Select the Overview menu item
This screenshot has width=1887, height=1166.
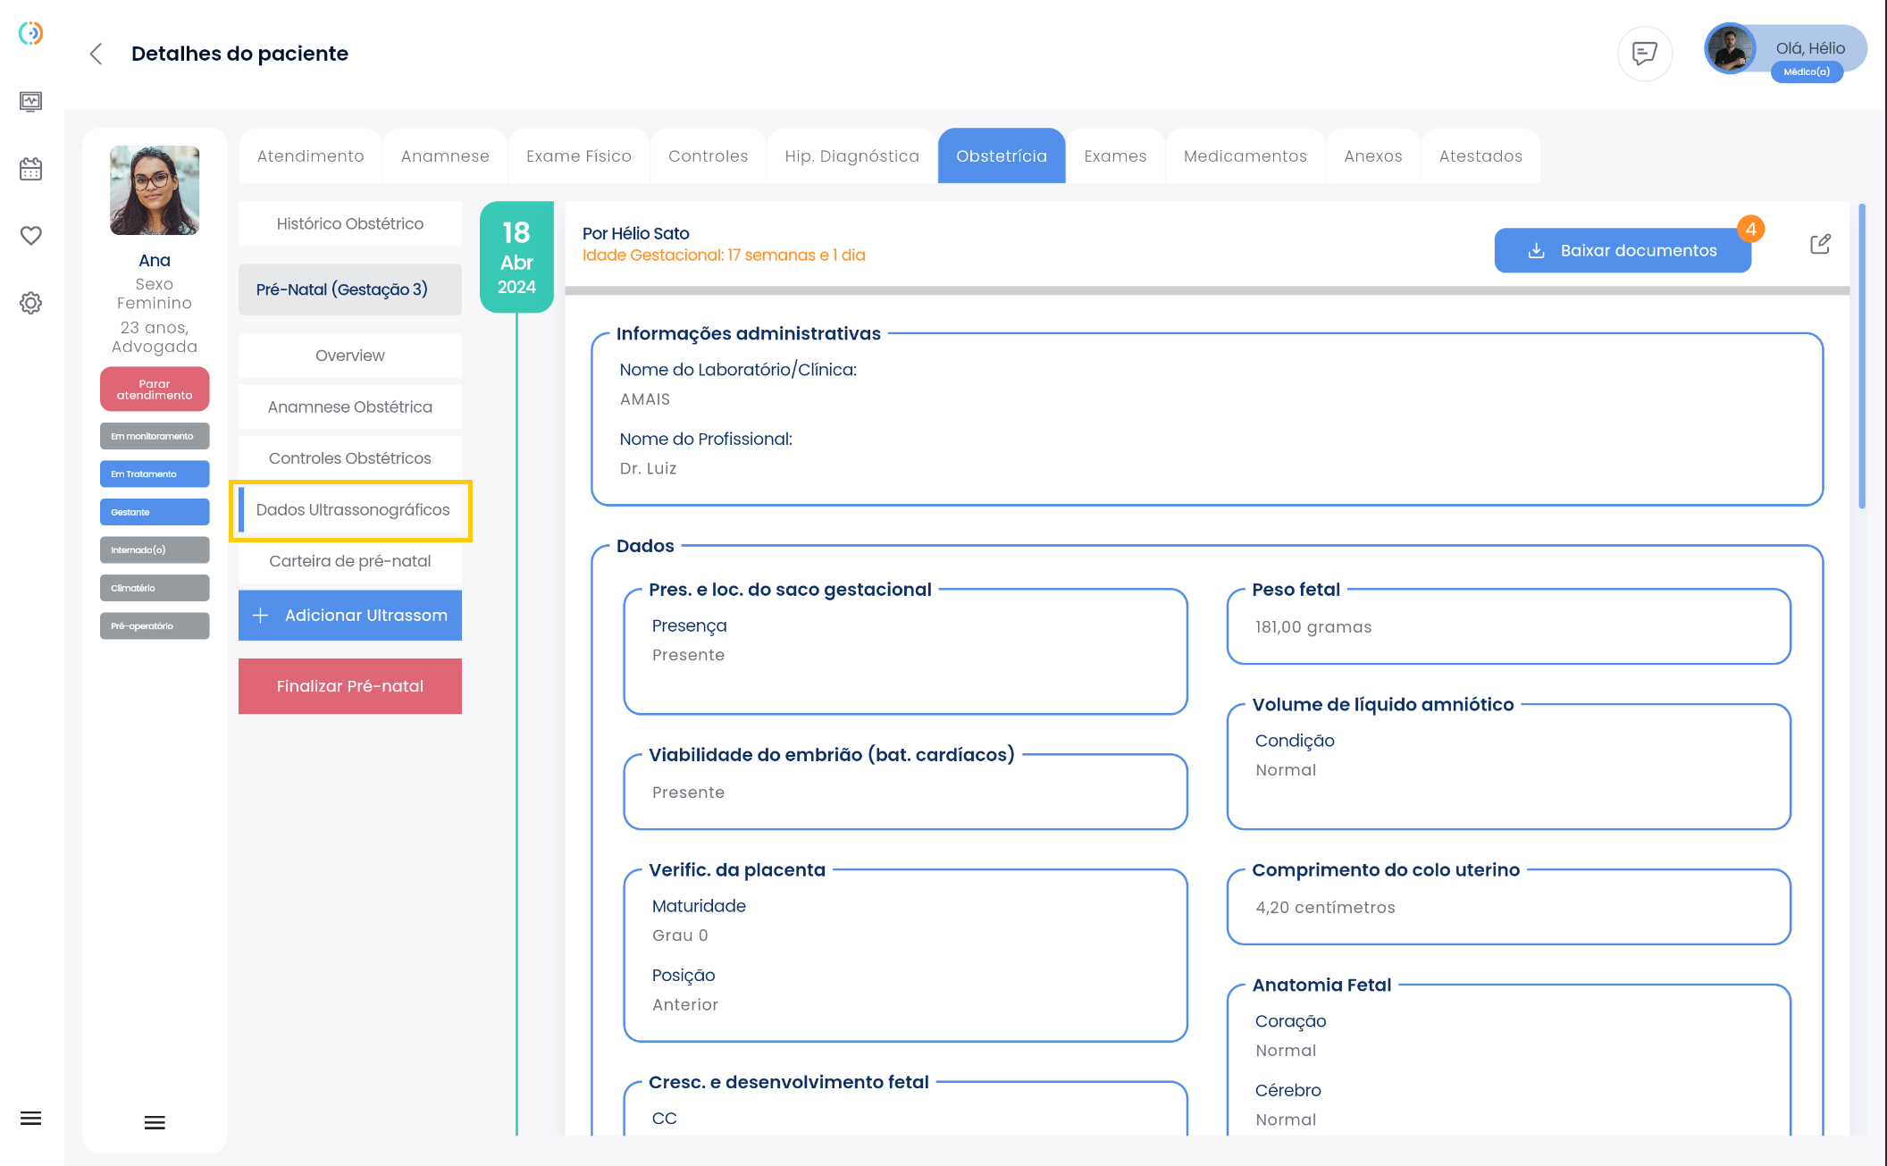pos(350,356)
